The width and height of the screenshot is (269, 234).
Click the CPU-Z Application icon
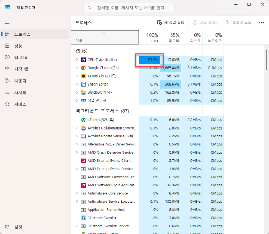pos(83,59)
